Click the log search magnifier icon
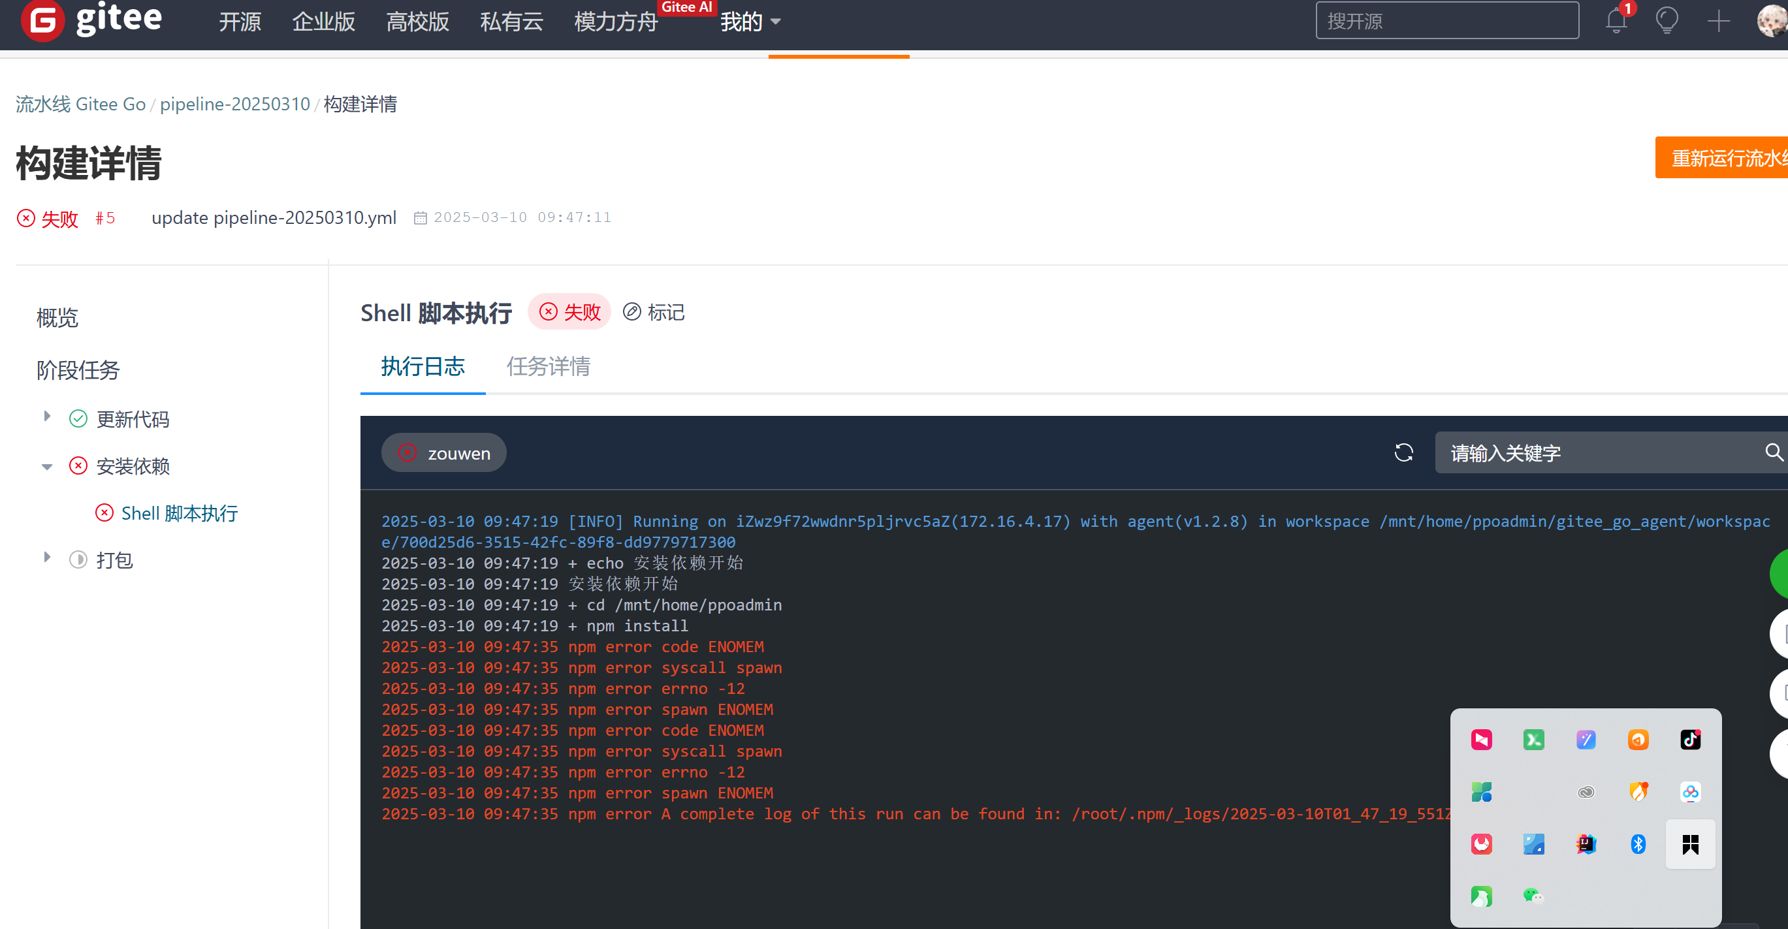The height and width of the screenshot is (929, 1788). tap(1774, 452)
